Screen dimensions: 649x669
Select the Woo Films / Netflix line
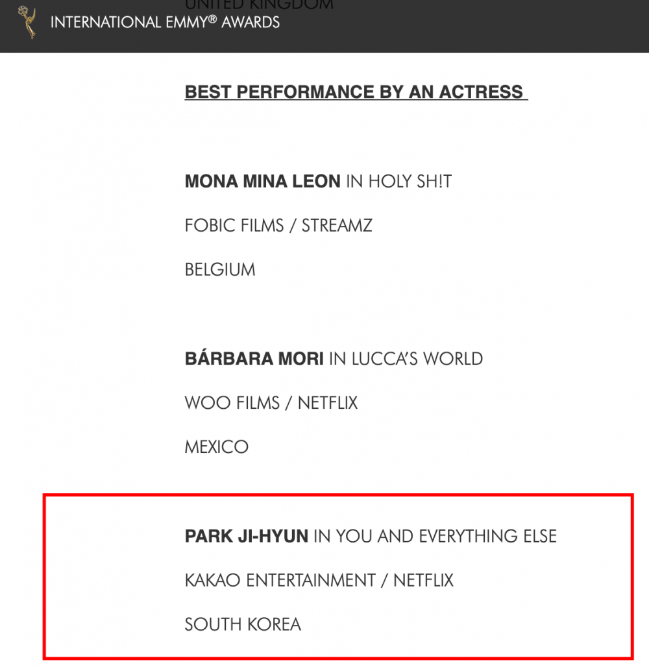coord(271,403)
